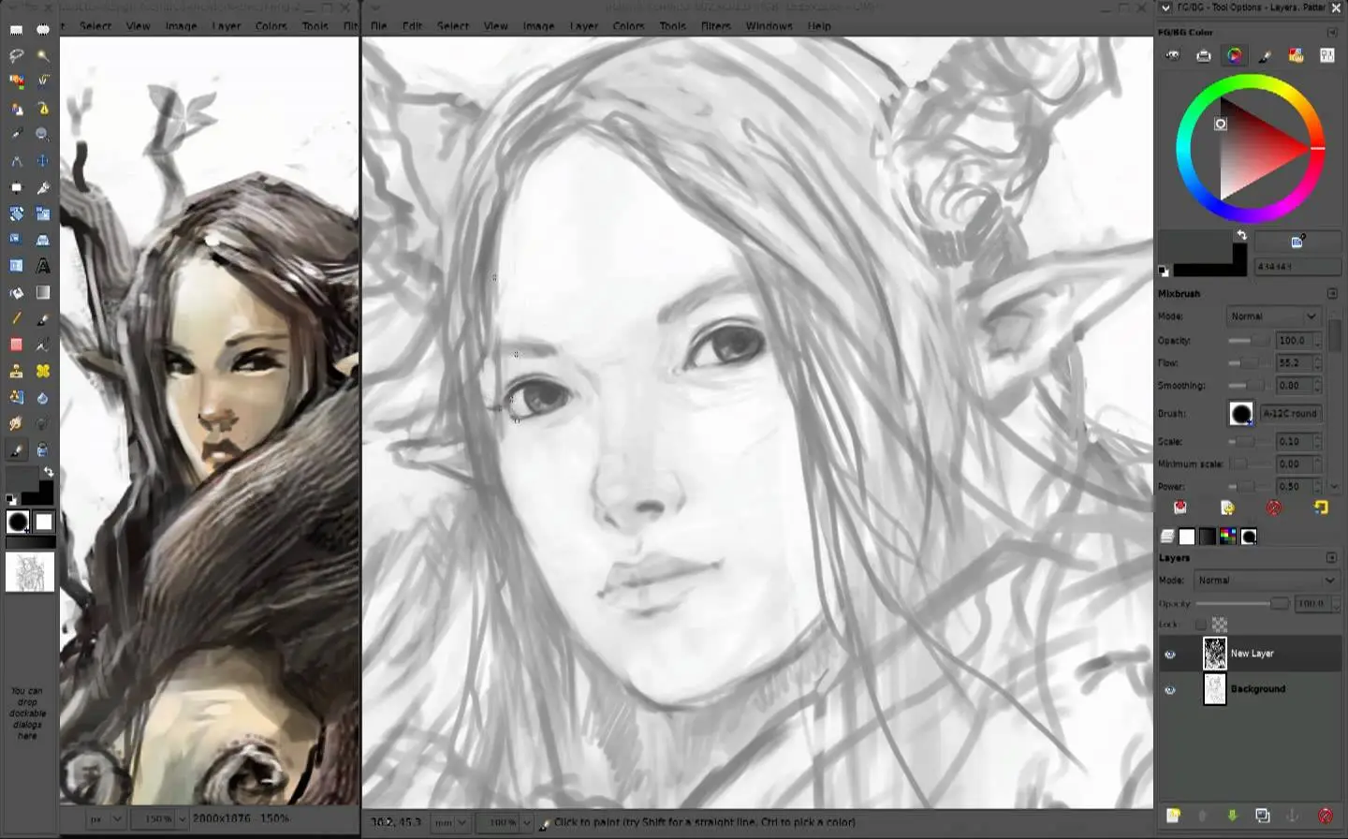Choose the Measure compass tool
The width and height of the screenshot is (1348, 839).
pos(16,161)
